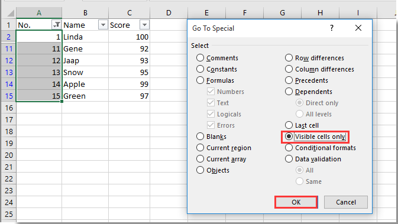Expand the Name column filter dropdown
This screenshot has width=398, height=224.
(103, 25)
